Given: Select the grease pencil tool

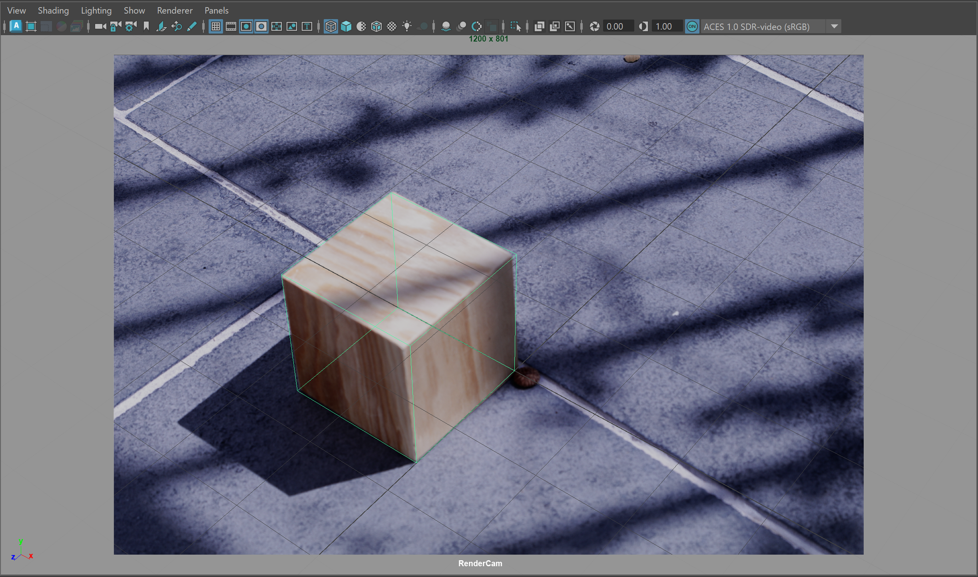Looking at the screenshot, I should click(192, 26).
